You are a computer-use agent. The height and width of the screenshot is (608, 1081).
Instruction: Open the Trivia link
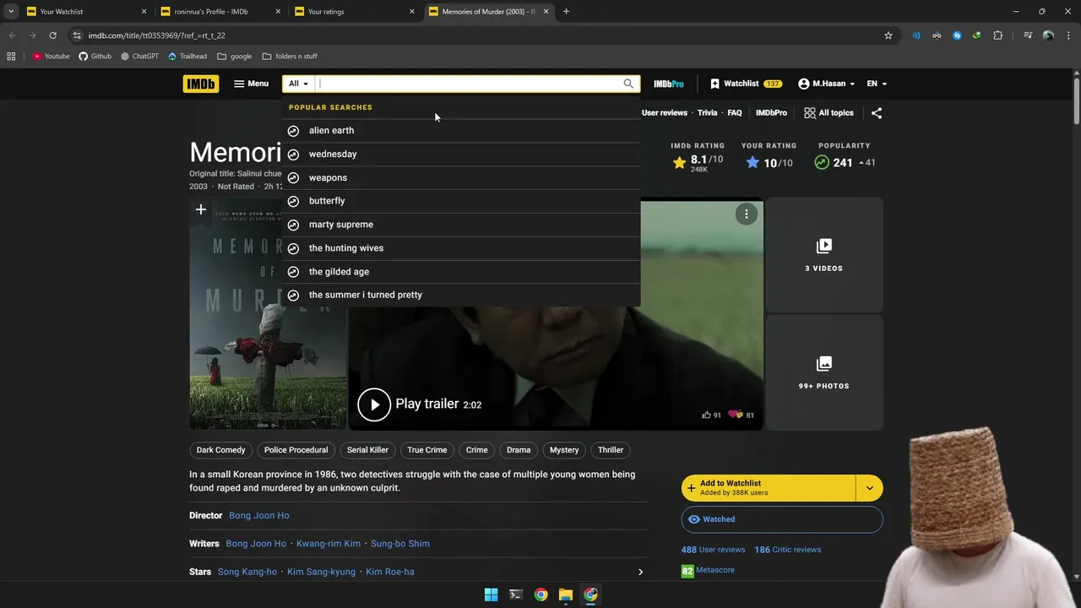(x=708, y=112)
